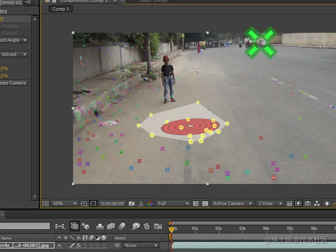
Task: Toggle transparency grid checkerboard
Action: (205, 203)
